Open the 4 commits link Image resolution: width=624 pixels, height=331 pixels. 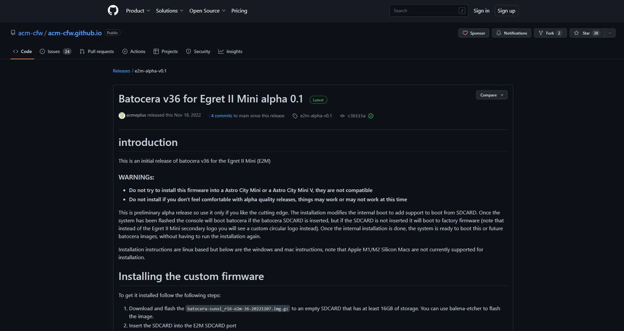pos(222,116)
